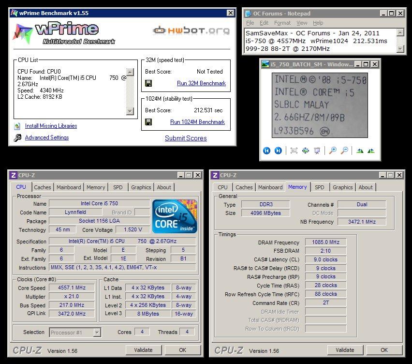Switch to Caches tab in left CPU-Z

[43, 187]
